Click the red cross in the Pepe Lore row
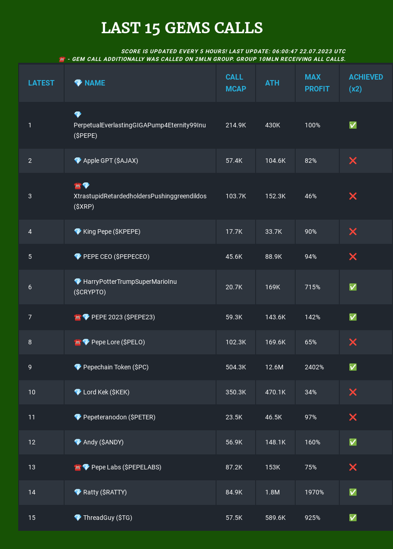 click(353, 342)
